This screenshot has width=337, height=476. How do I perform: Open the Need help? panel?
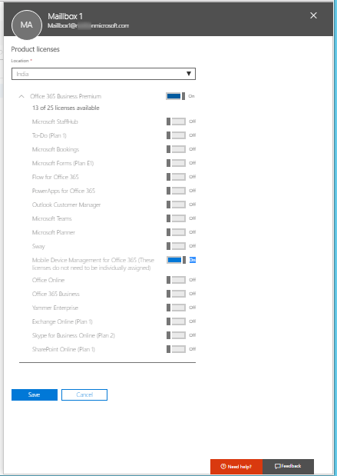[236, 466]
